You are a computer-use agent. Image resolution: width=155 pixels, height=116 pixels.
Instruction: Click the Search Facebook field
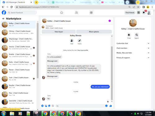(x=22, y=13)
